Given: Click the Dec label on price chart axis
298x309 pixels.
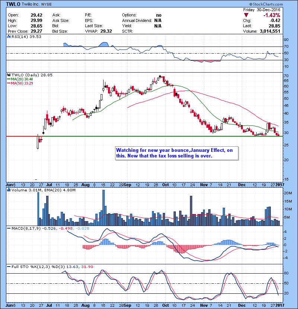Looking at the screenshot, I should coord(242,185).
